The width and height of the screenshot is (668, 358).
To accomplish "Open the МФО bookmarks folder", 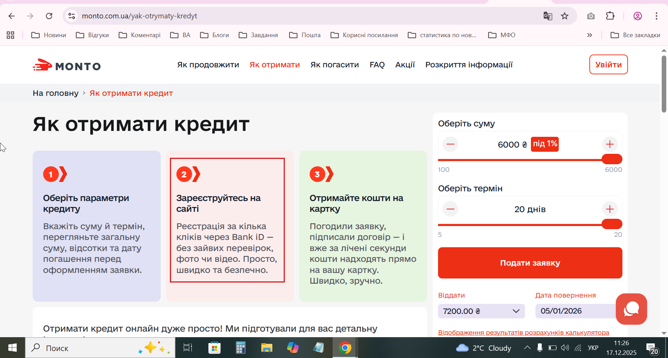I will click(502, 35).
